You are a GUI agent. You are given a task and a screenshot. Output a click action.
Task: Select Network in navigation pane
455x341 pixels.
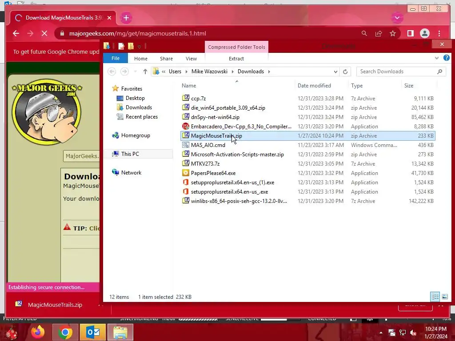point(131,173)
